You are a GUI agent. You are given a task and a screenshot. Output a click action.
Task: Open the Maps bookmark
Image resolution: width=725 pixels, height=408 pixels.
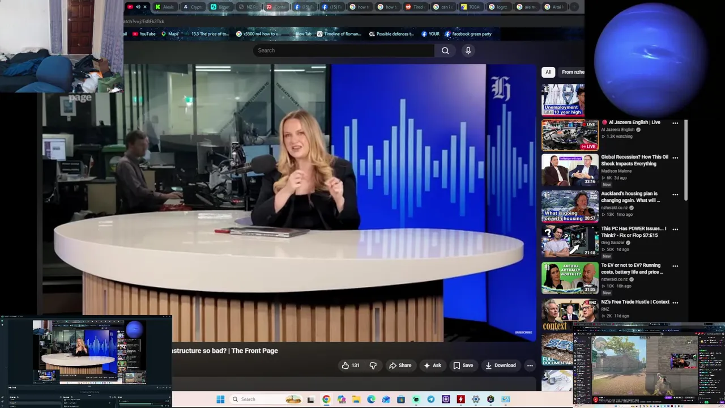170,34
